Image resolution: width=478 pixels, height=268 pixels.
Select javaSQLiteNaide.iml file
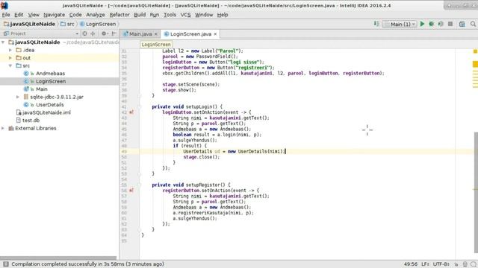(x=46, y=112)
